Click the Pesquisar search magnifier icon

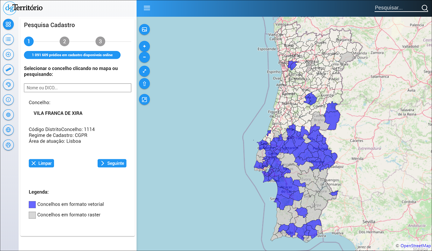click(424, 8)
